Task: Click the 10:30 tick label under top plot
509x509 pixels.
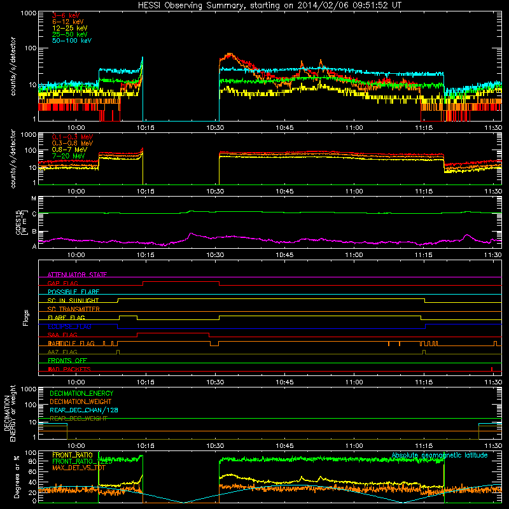Action: point(215,128)
